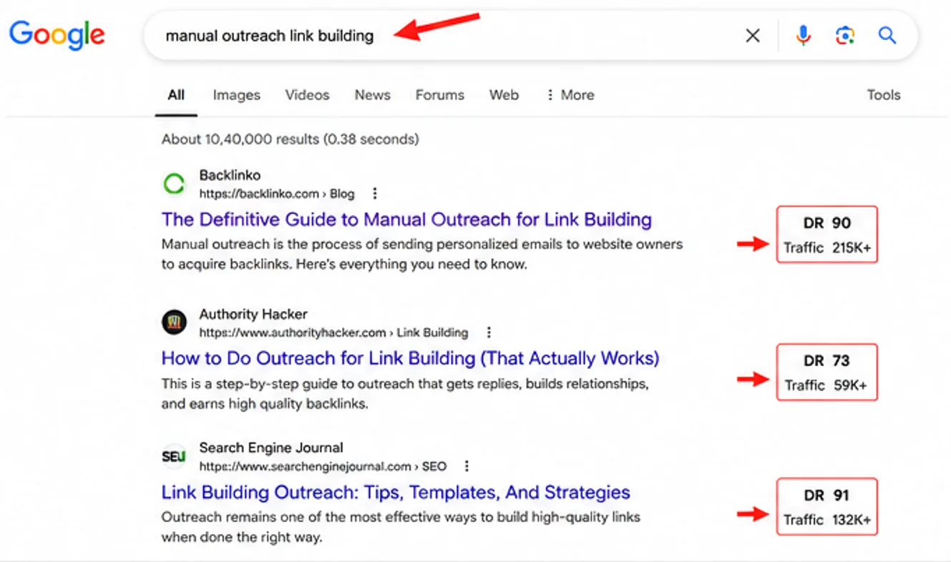The height and width of the screenshot is (562, 951).
Task: Switch to the Videos tab
Action: (x=307, y=95)
